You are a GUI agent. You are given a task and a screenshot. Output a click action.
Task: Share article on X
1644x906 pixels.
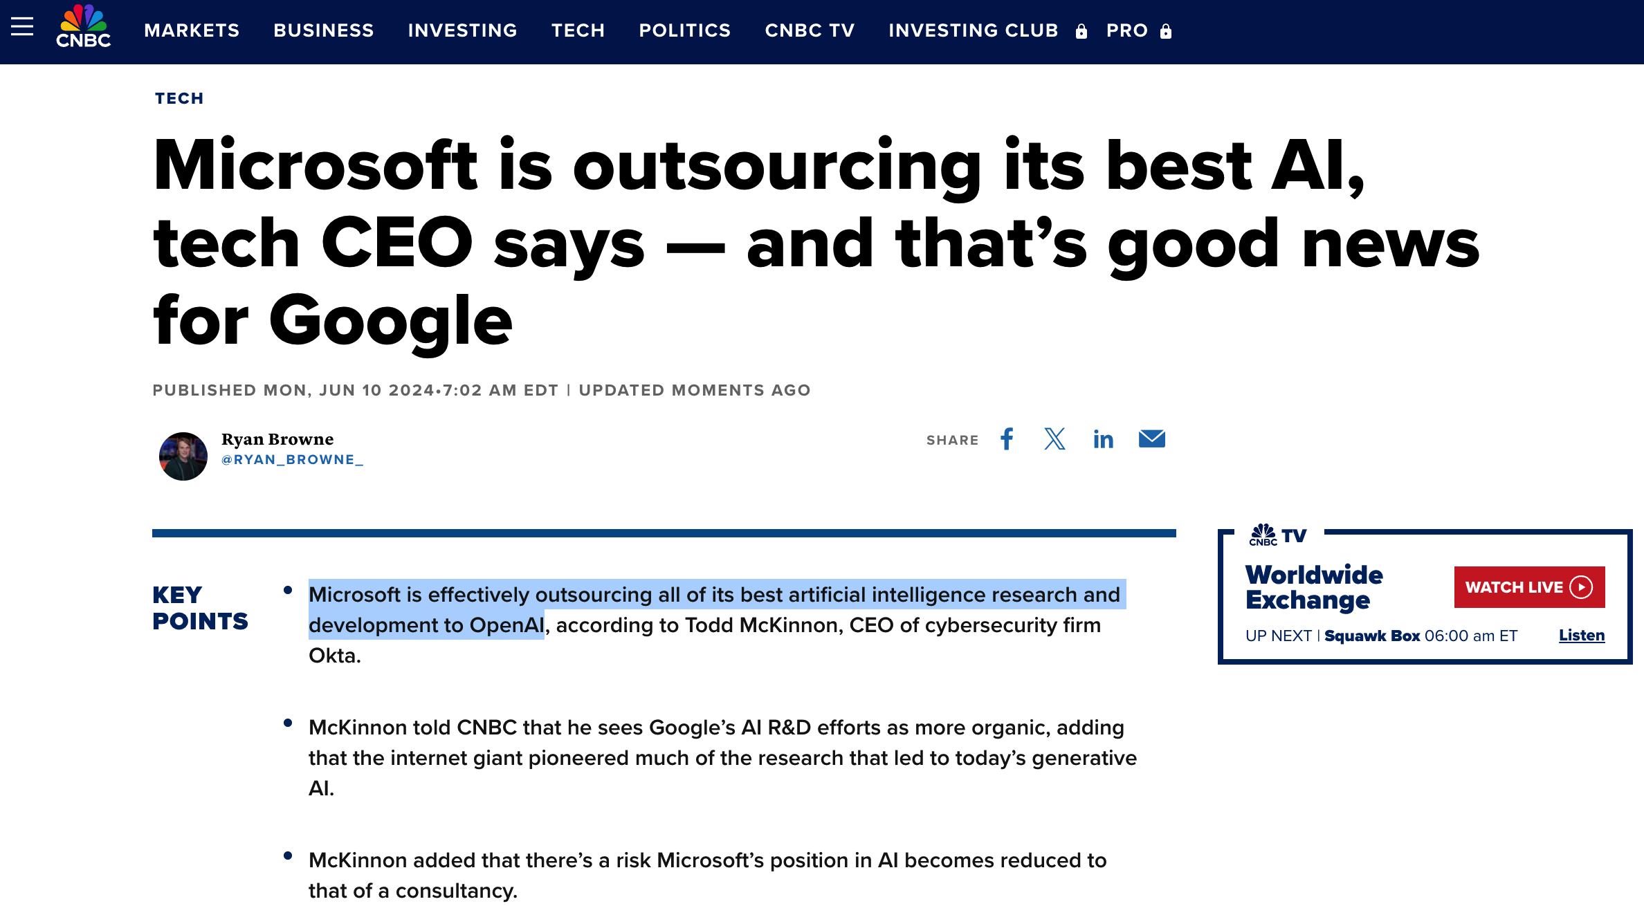(x=1054, y=439)
